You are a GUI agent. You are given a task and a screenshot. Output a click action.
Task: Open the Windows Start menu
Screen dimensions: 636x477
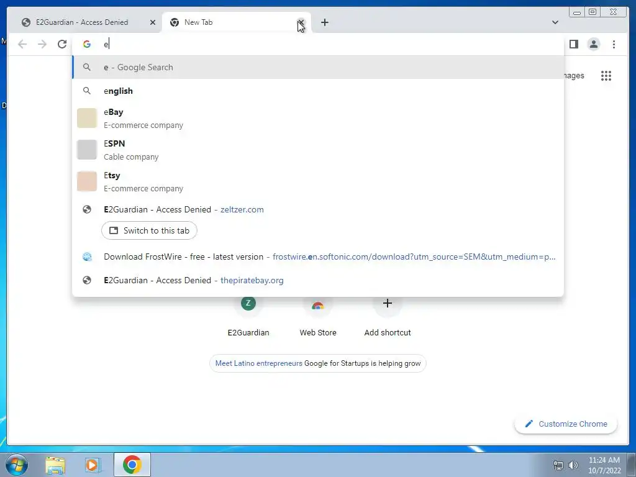point(17,465)
